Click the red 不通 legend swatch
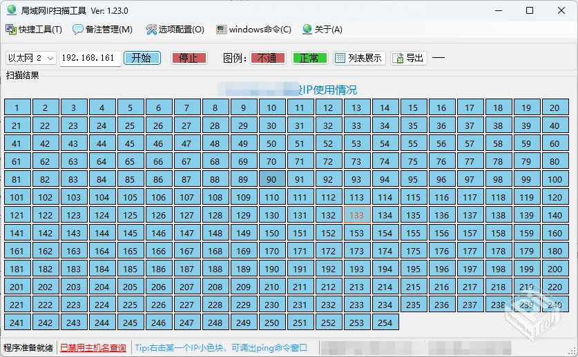This screenshot has height=357, width=578. pyautogui.click(x=268, y=58)
